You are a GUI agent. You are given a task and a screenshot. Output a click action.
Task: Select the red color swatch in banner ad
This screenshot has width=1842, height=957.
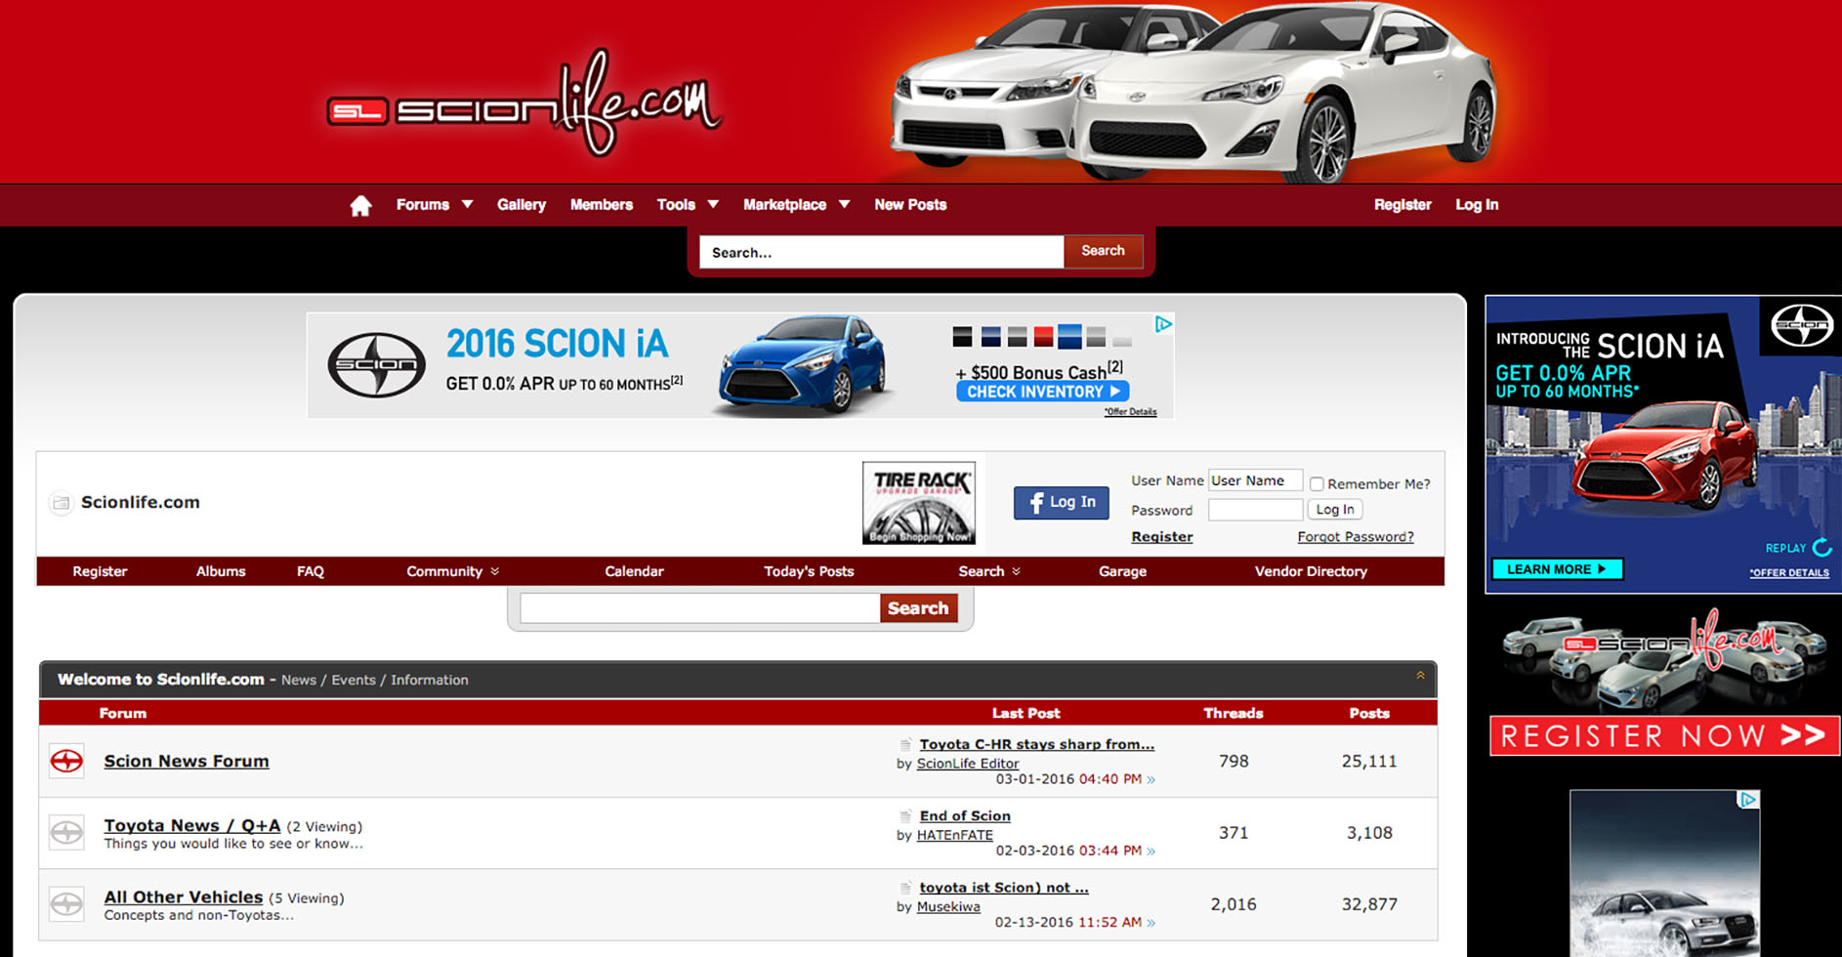[x=1043, y=337]
